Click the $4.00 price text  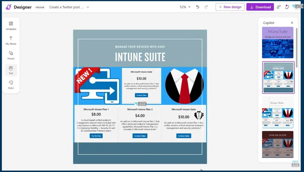coord(140,116)
